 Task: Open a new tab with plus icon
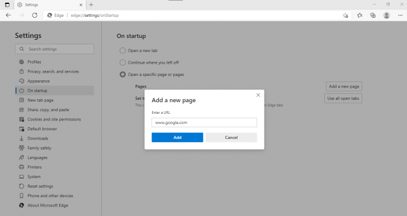[91, 4]
